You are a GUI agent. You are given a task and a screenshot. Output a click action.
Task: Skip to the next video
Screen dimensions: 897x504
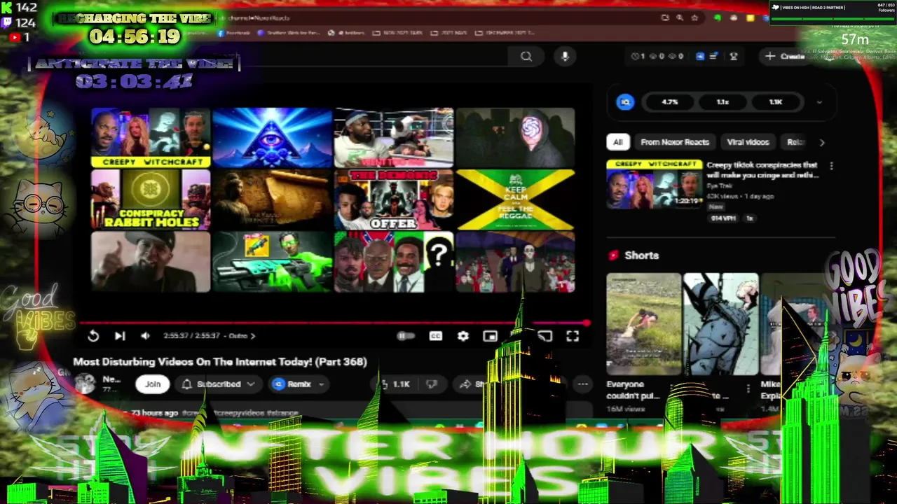click(120, 336)
